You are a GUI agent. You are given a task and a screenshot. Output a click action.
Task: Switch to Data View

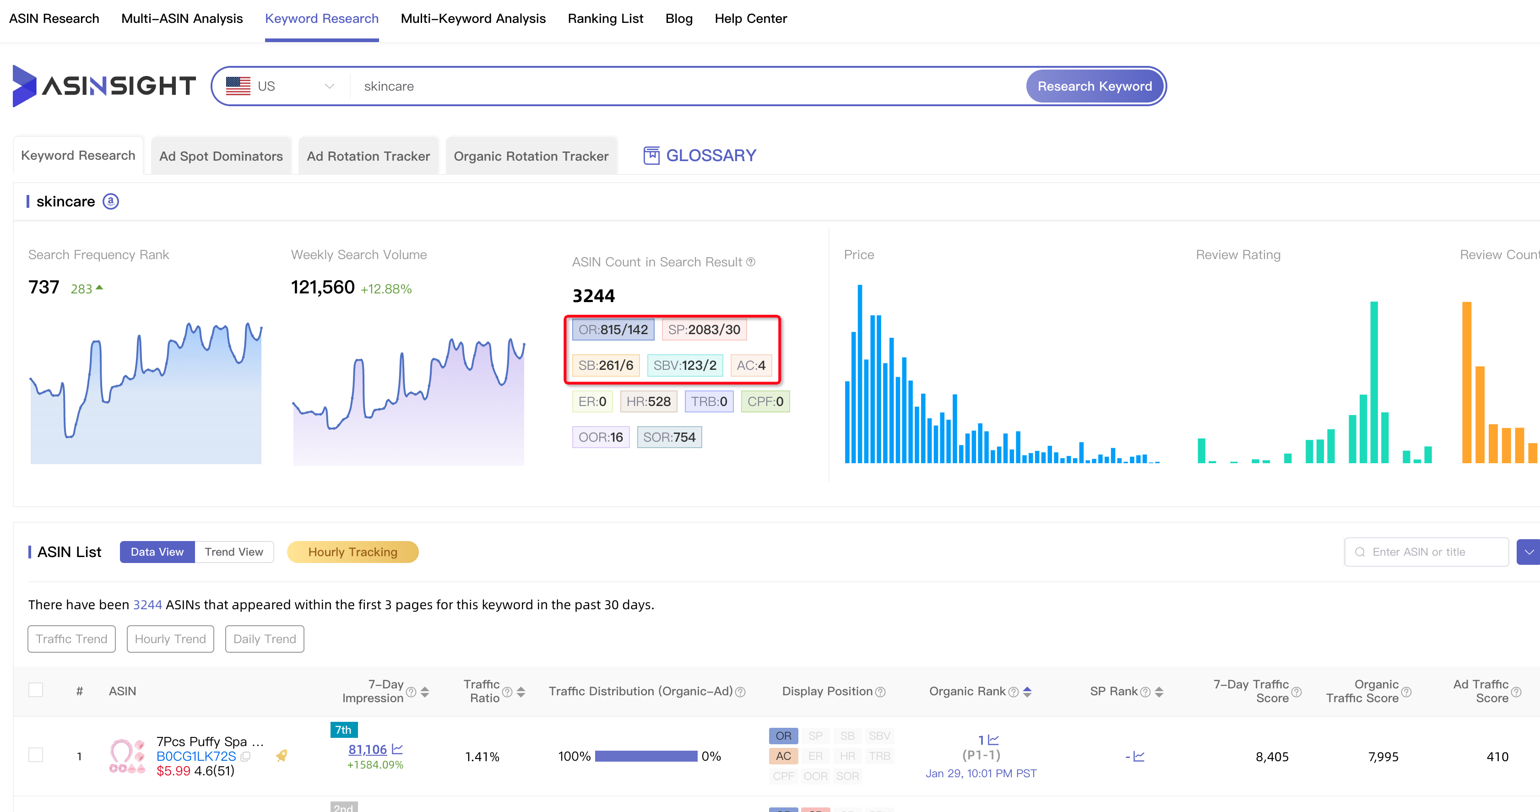coord(157,552)
